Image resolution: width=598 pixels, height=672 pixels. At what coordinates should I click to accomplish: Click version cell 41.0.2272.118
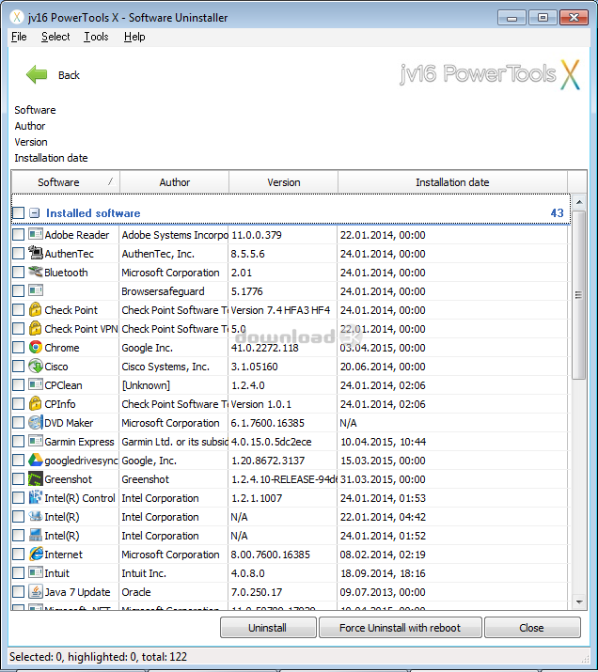point(282,348)
